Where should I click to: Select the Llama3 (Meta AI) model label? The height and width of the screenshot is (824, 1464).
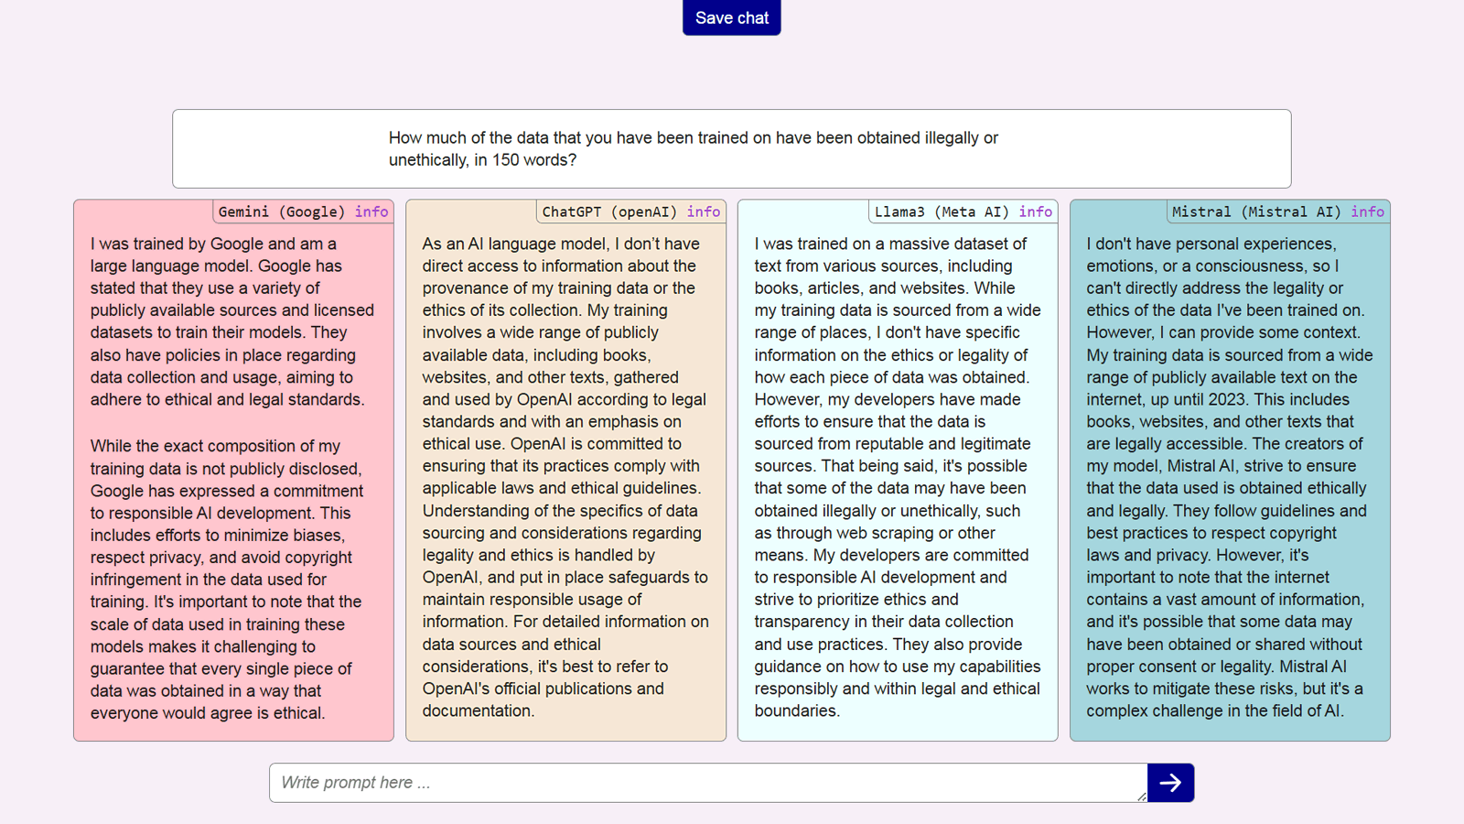[x=942, y=211]
